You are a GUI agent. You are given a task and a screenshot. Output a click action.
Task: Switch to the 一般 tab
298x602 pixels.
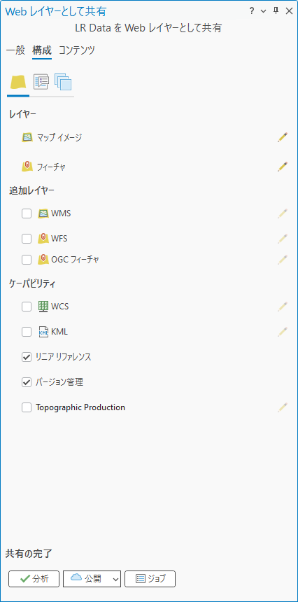(15, 50)
